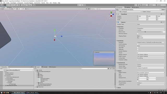This screenshot has height=94, width=167.
Task: Open Cinemachine menu
Action: point(37,3)
